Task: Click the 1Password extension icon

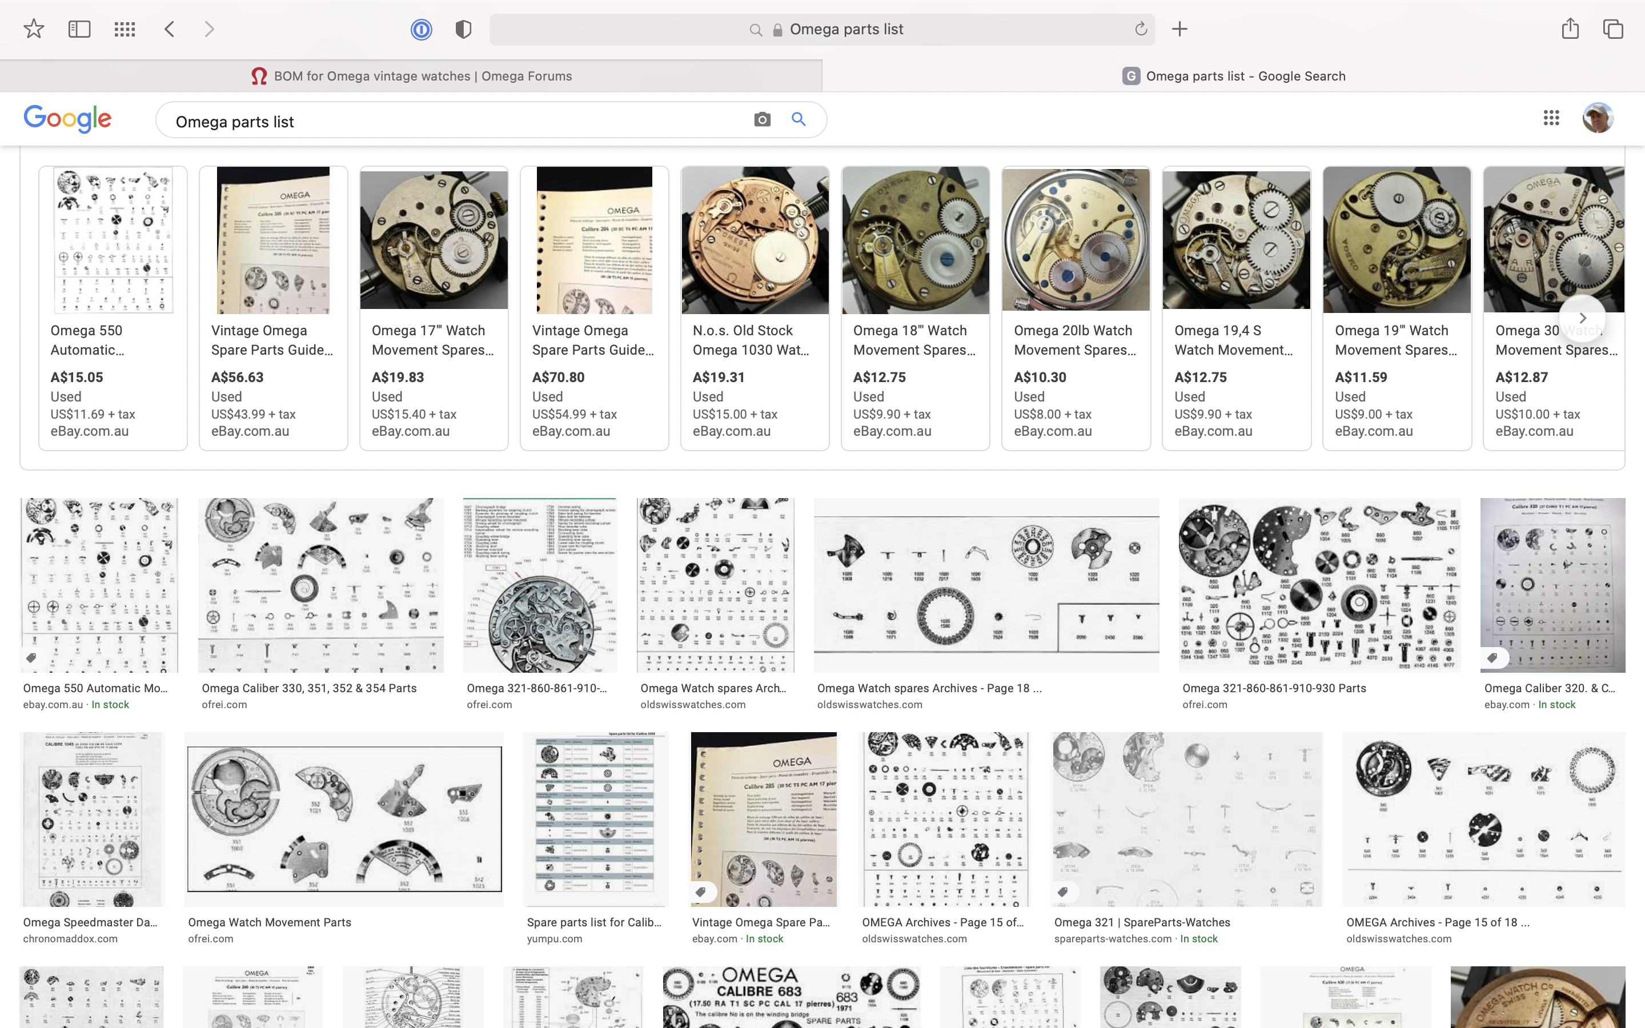Action: pyautogui.click(x=421, y=29)
